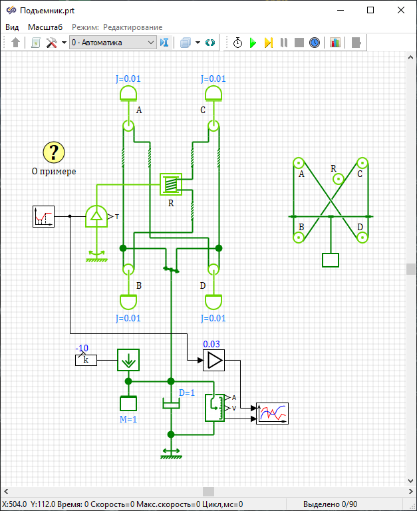Open the Вид menu
The width and height of the screenshot is (417, 511).
click(x=13, y=27)
